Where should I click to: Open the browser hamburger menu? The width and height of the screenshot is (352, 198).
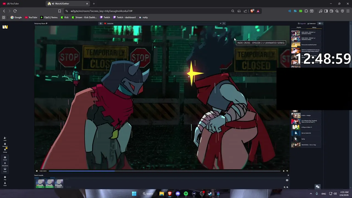pos(348,11)
